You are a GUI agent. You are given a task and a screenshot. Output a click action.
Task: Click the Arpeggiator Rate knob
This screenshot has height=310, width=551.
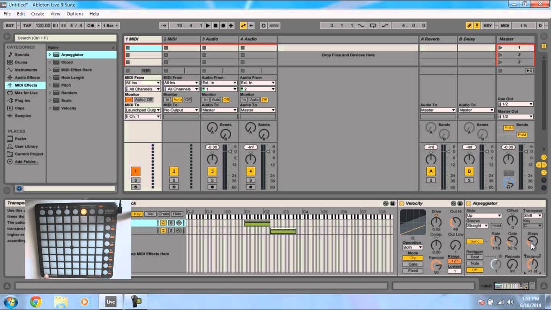tap(496, 241)
